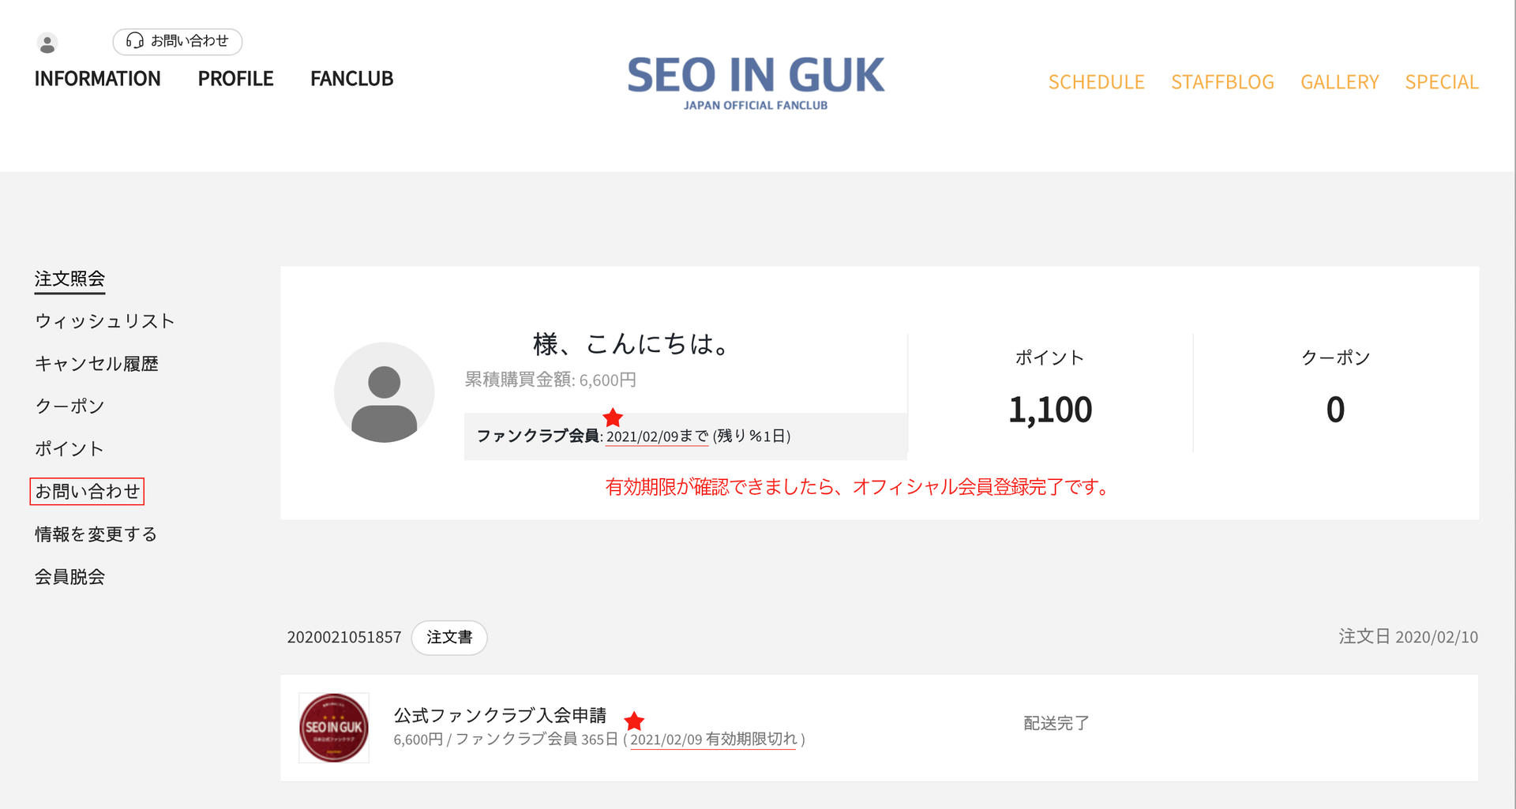Screen dimensions: 1516x809
Task: Click the boxed お問い合わせ sidebar link
Action: click(x=87, y=492)
